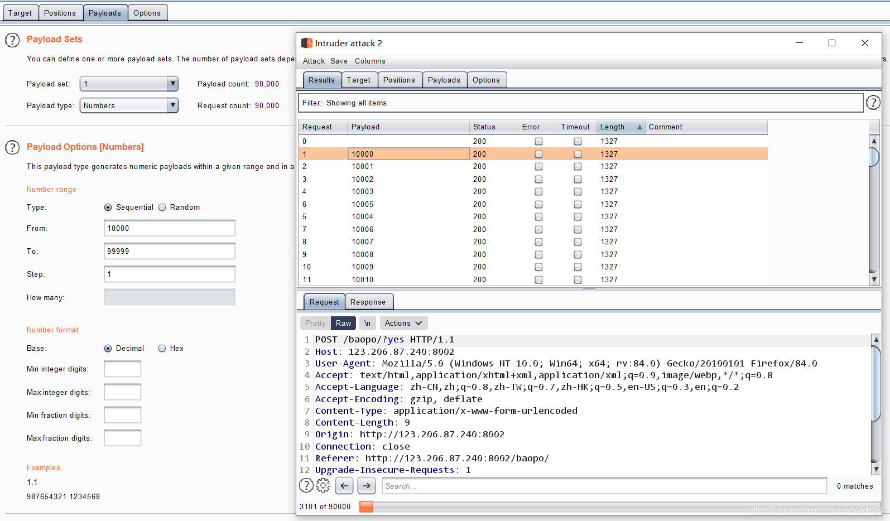
Task: Click the Step input field
Action: pyautogui.click(x=170, y=274)
